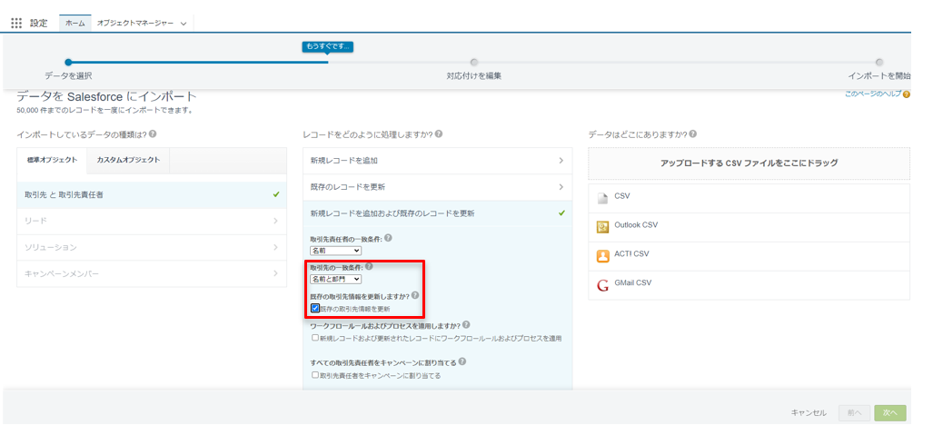The height and width of the screenshot is (435, 943).
Task: Click green checkmark on 取引先 と 取引先責任者
Action: [x=276, y=194]
